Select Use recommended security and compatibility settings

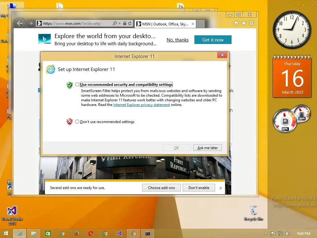(77, 84)
